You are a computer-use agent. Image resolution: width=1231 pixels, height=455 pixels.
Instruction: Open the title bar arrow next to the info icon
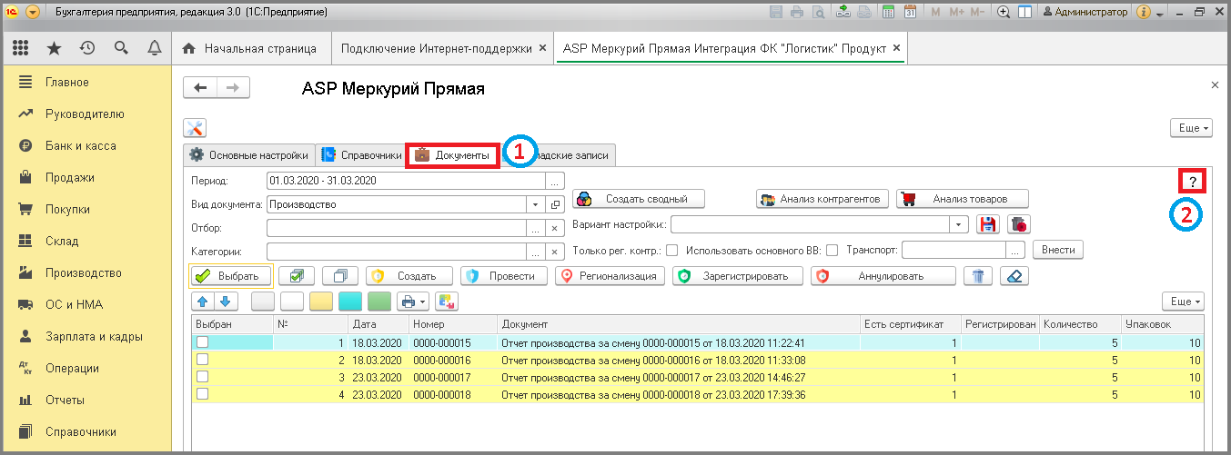tap(1161, 13)
